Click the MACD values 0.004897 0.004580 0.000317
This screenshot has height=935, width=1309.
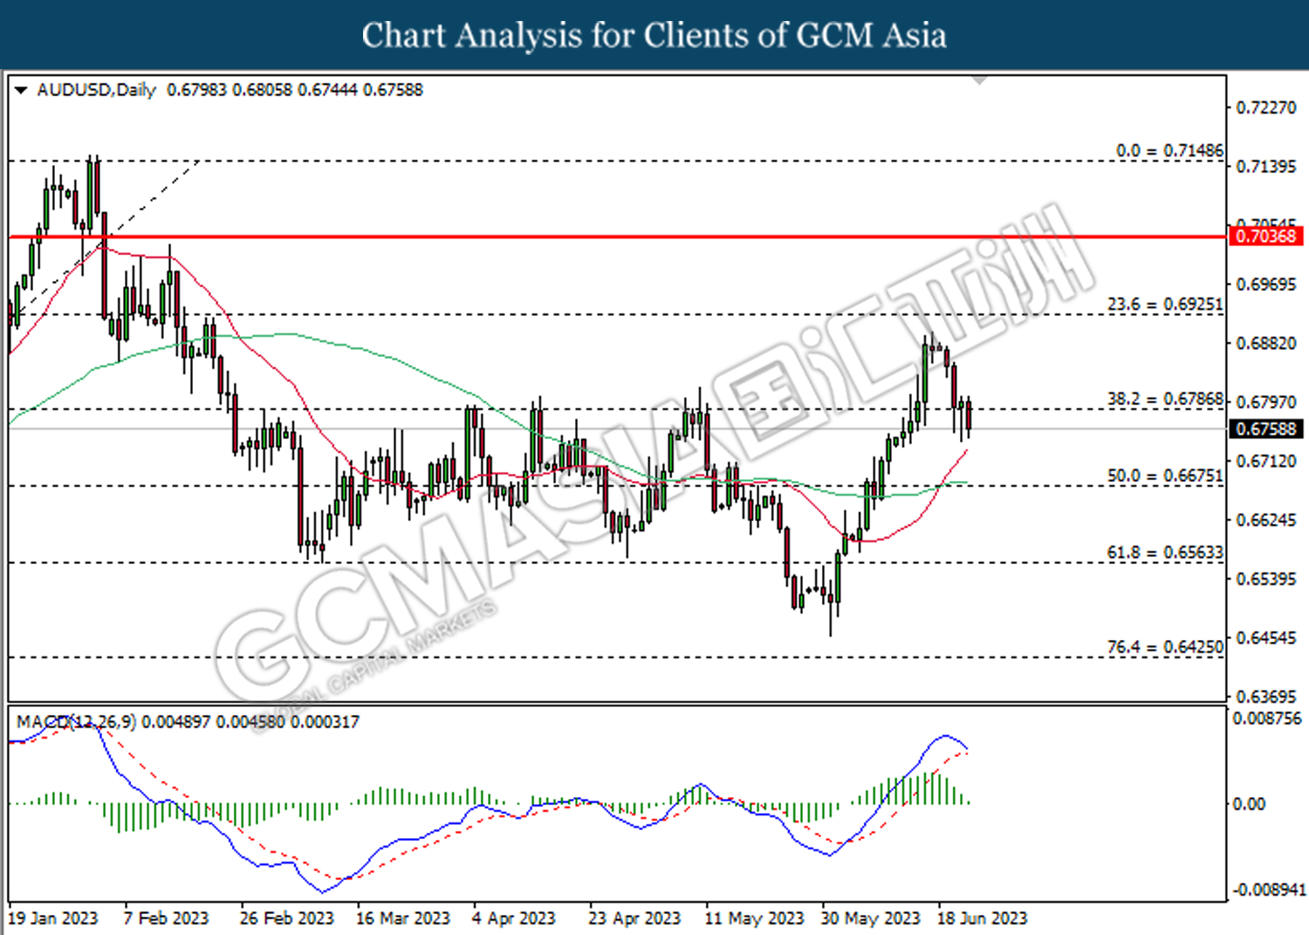click(250, 722)
